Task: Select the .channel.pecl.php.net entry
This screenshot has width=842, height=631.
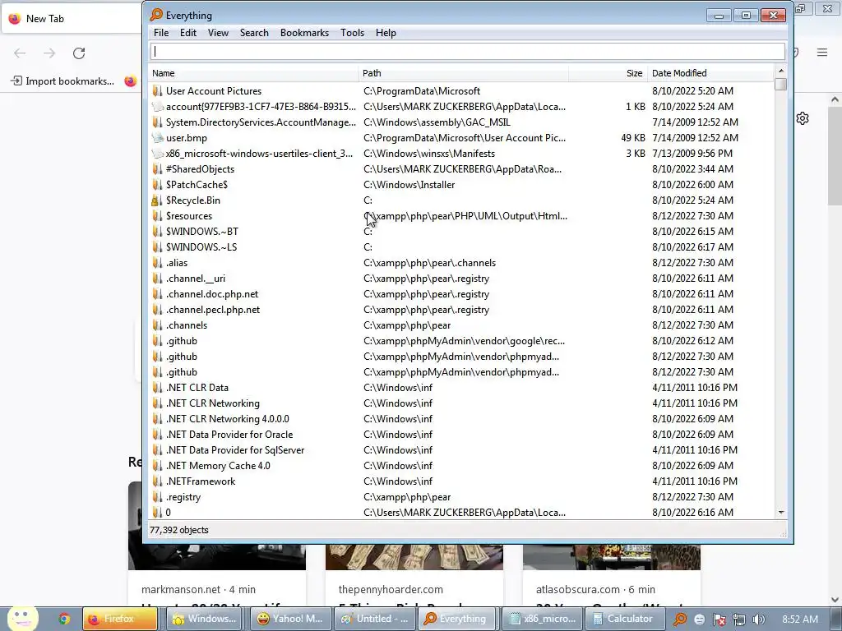Action: coord(213,310)
